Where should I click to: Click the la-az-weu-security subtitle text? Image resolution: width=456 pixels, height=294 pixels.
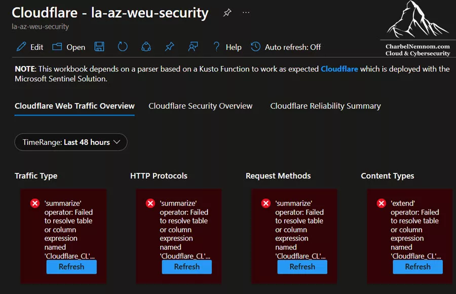(40, 26)
